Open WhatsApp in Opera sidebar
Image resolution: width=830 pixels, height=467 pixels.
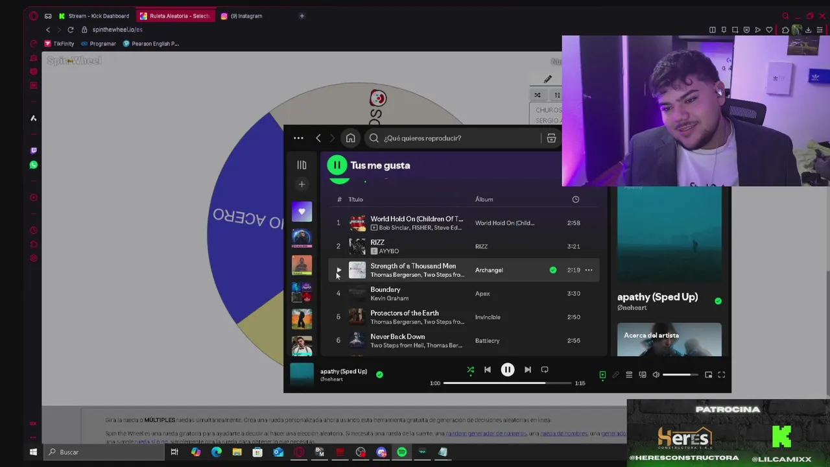click(x=34, y=165)
